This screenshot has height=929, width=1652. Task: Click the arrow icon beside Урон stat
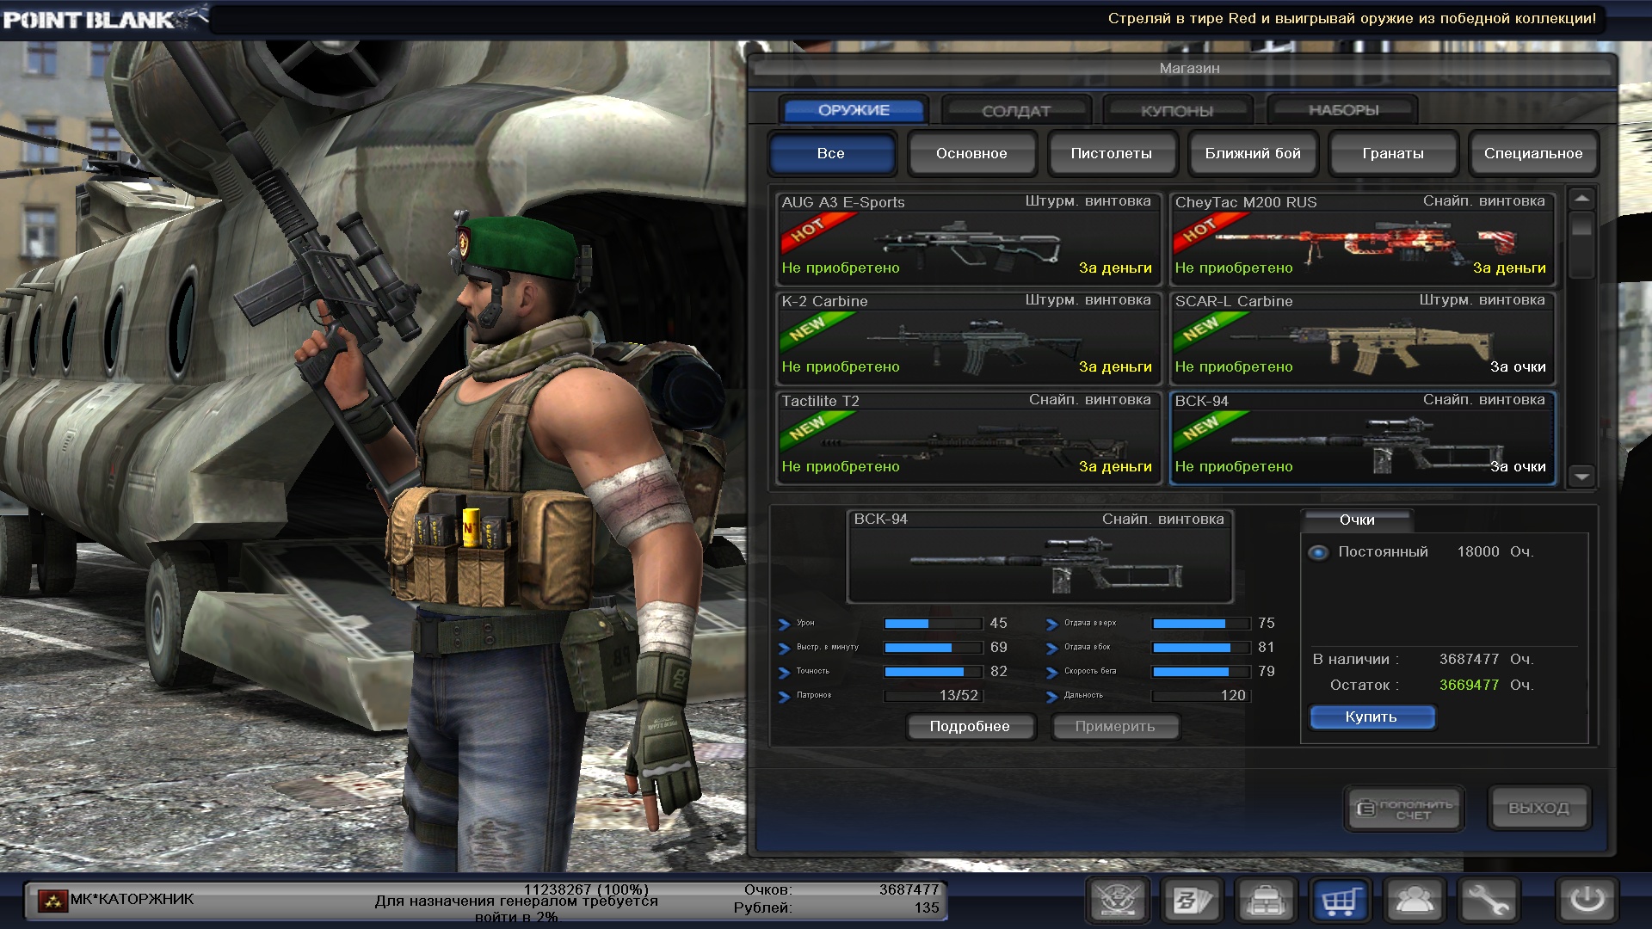[784, 624]
